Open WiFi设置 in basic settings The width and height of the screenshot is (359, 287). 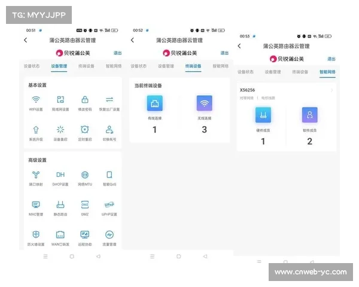(x=36, y=100)
